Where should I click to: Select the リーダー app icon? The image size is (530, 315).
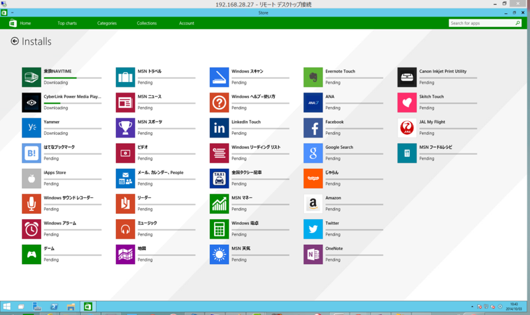pos(125,204)
